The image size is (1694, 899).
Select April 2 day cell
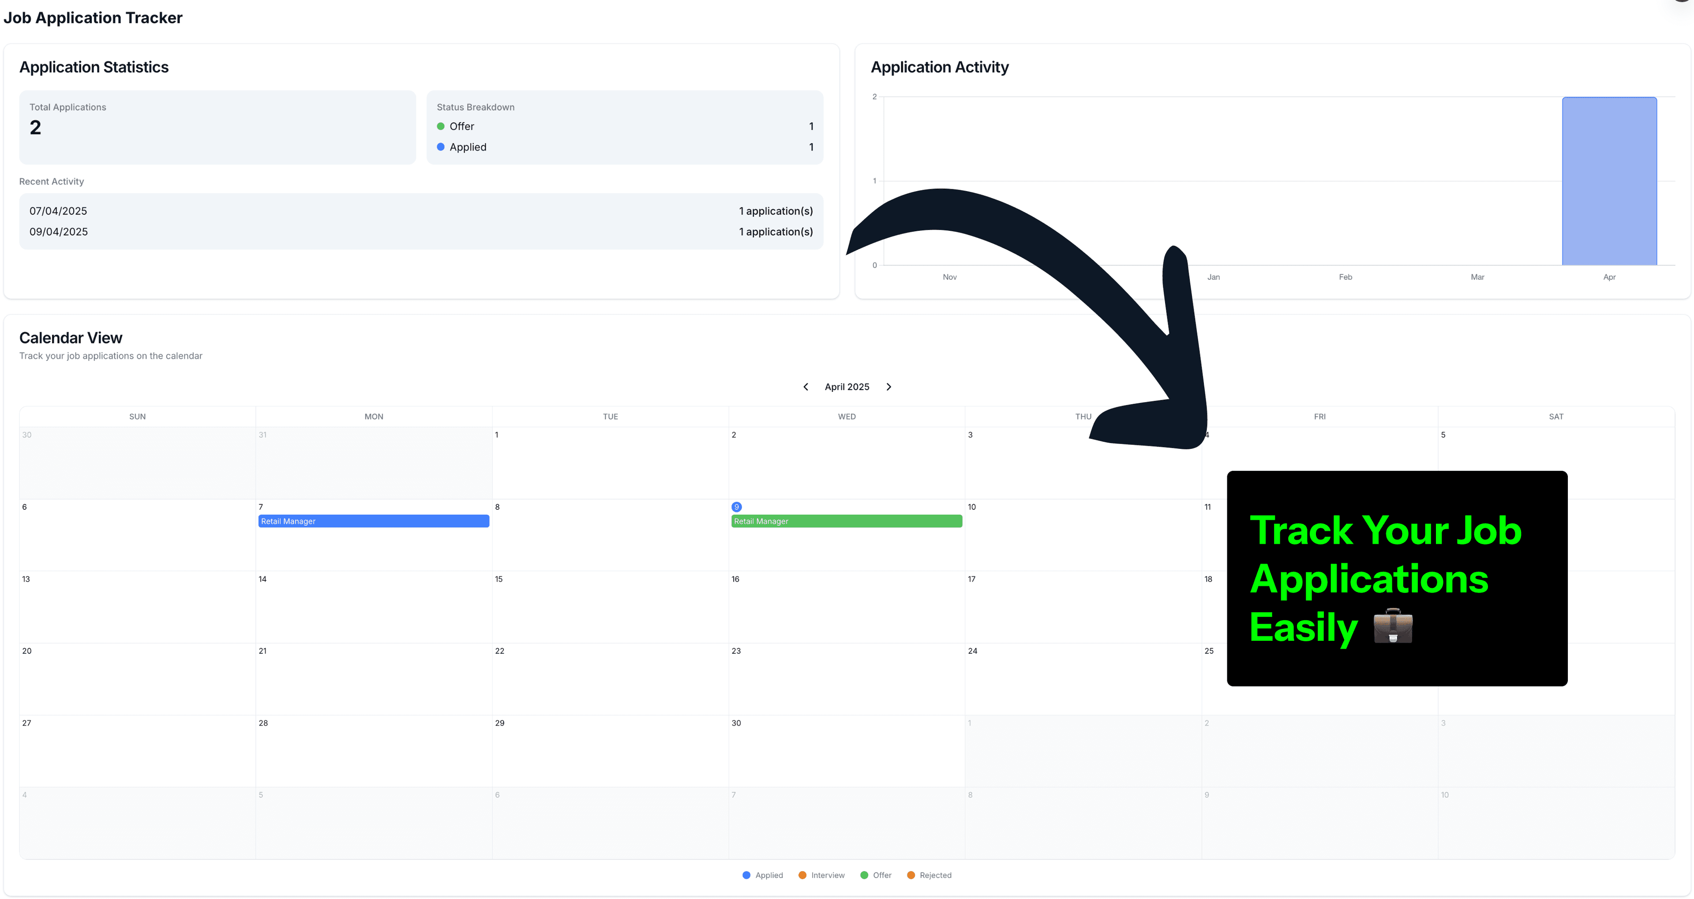pyautogui.click(x=847, y=463)
